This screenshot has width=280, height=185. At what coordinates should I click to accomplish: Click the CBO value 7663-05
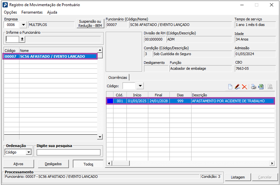point(255,69)
